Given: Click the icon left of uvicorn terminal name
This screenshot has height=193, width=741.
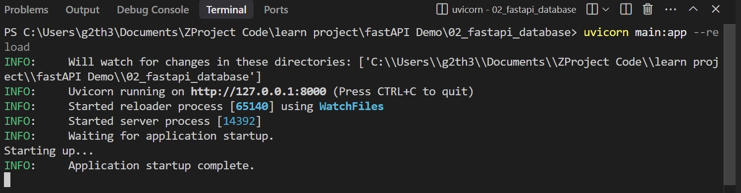Looking at the screenshot, I should coord(441,9).
